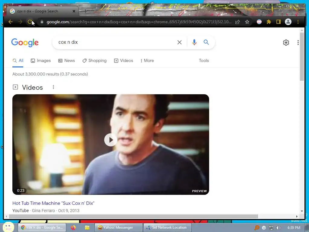Click the scrollbar down arrow

click(302, 211)
